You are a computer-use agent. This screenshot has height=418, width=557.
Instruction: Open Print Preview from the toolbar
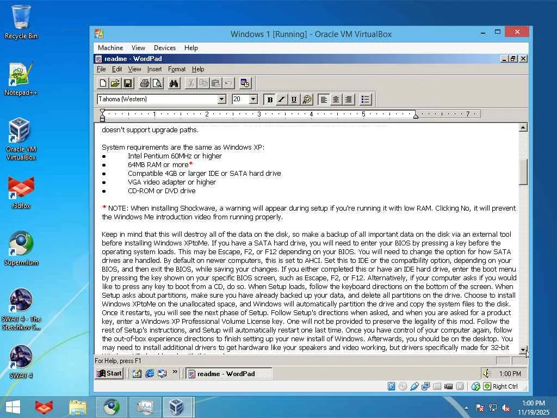coord(157,83)
